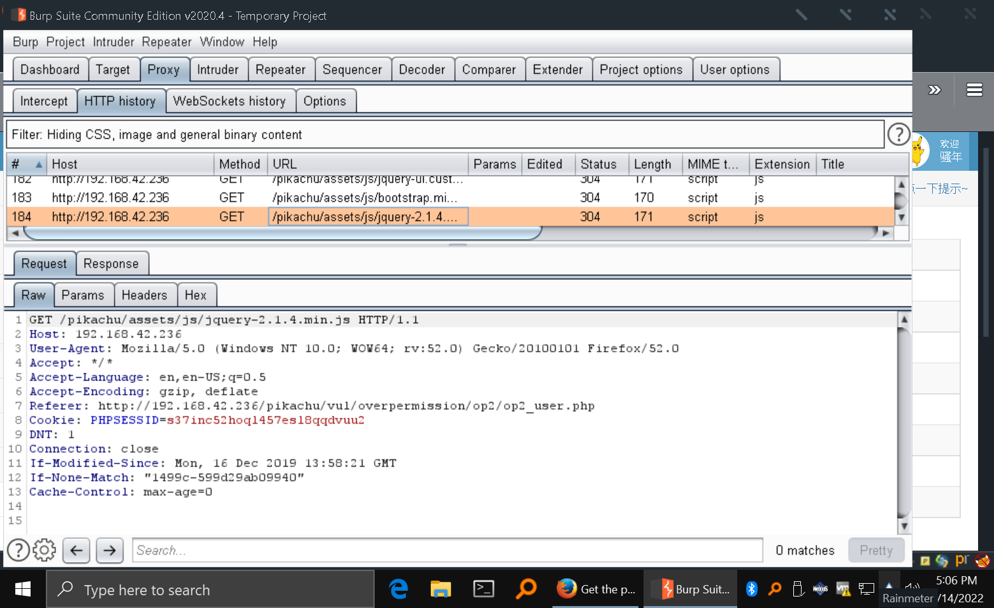Show hidden tray icons arrow
The height and width of the screenshot is (608, 994).
pyautogui.click(x=889, y=585)
